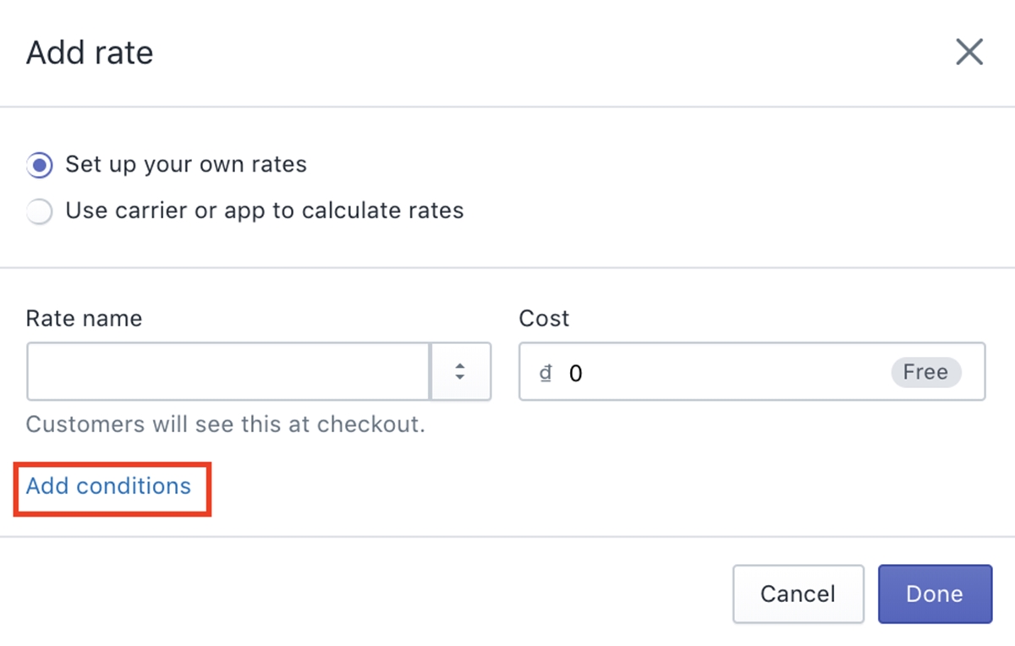Image resolution: width=1015 pixels, height=646 pixels.
Task: Choose the 'Use carrier or app' radio button
Action: 40,211
